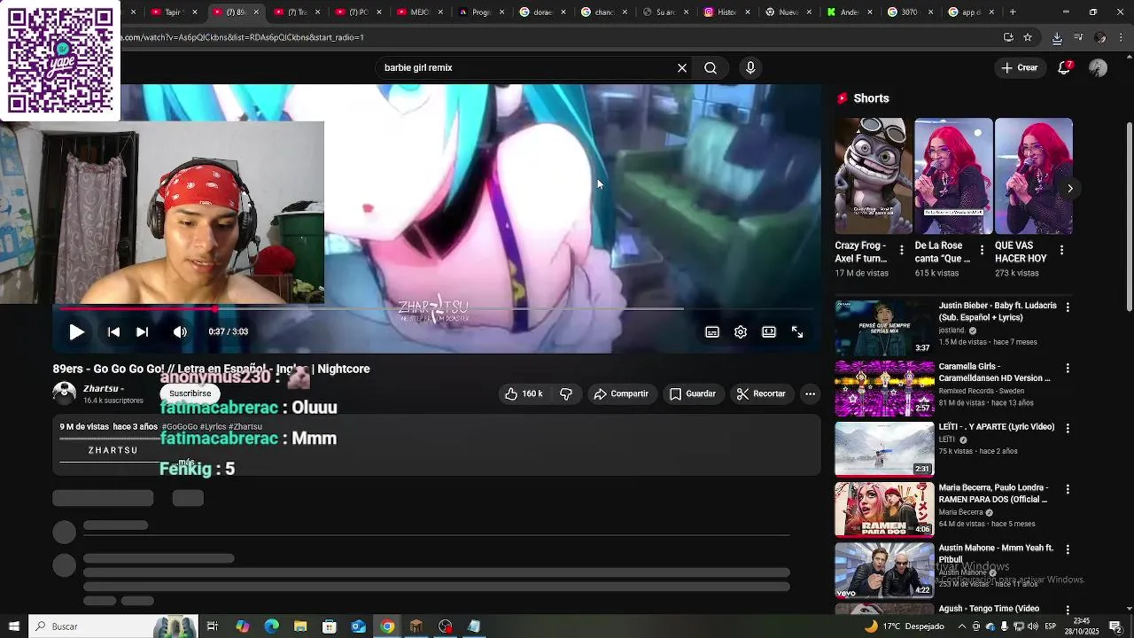Screen dimensions: 1134x638
Task: Clear the search box text with X
Action: (x=682, y=67)
